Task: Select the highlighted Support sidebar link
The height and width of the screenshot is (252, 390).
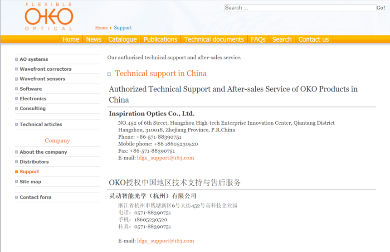Action: tap(29, 172)
